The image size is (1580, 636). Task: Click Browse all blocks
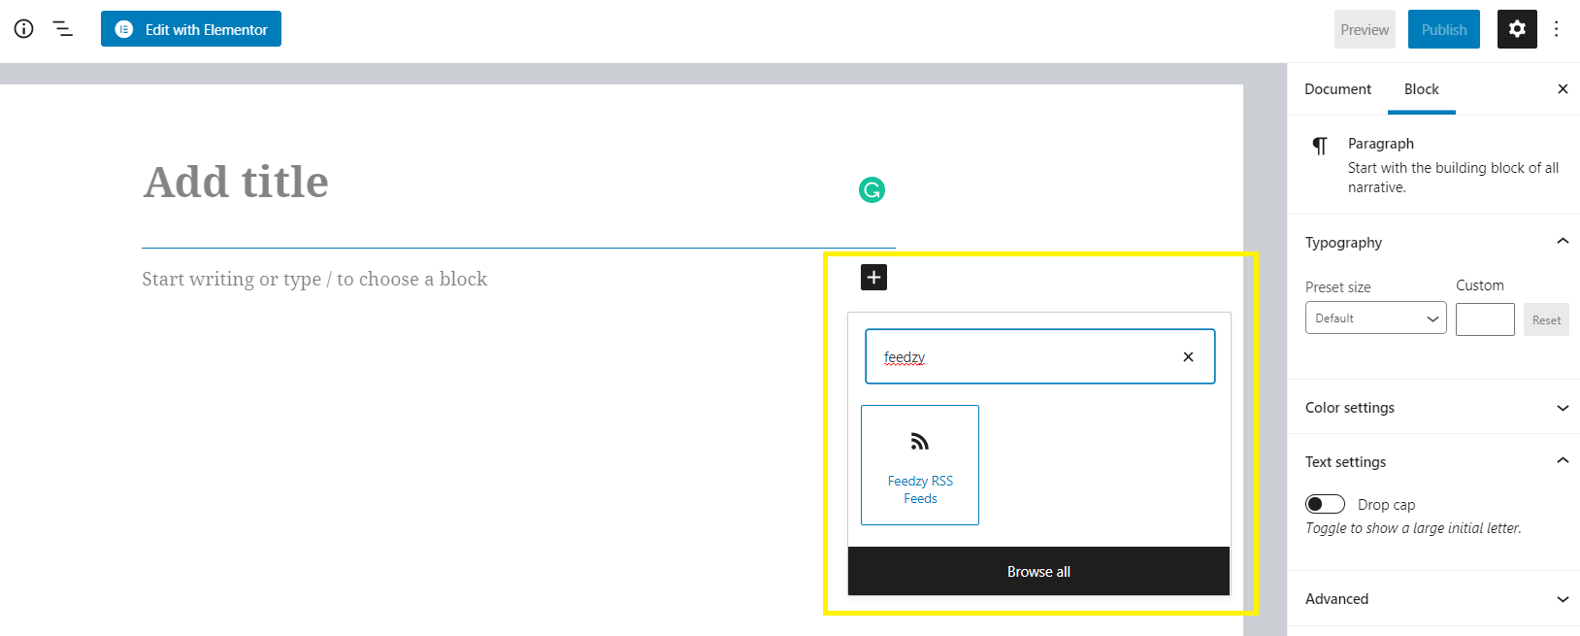pyautogui.click(x=1038, y=572)
